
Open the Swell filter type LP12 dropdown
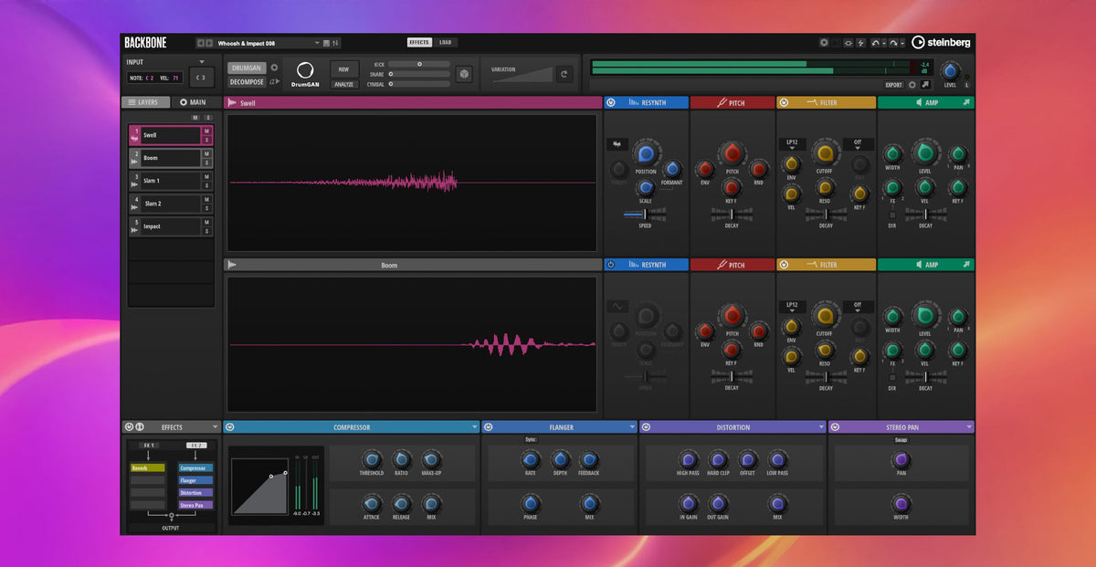tap(792, 144)
